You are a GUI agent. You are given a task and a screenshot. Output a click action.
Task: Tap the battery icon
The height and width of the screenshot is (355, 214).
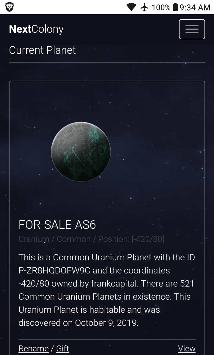(175, 7)
